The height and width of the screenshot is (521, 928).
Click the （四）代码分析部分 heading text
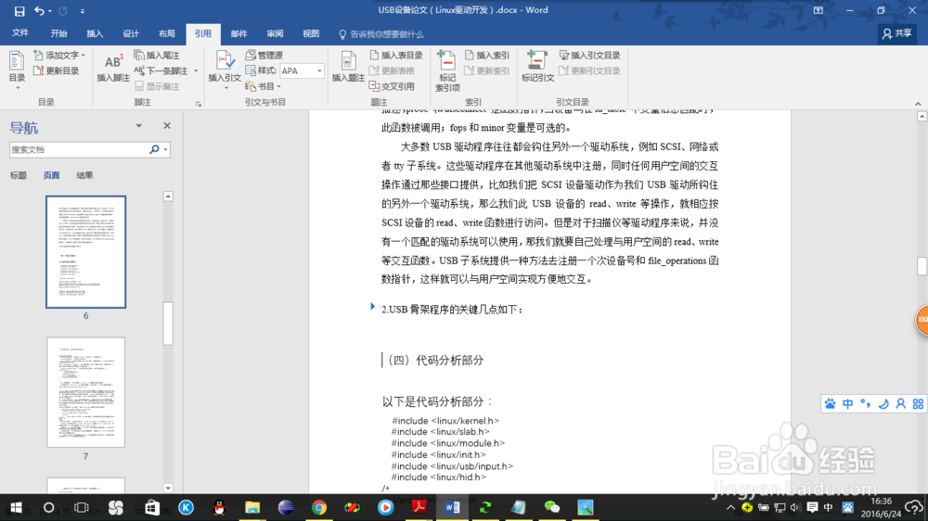click(x=434, y=360)
